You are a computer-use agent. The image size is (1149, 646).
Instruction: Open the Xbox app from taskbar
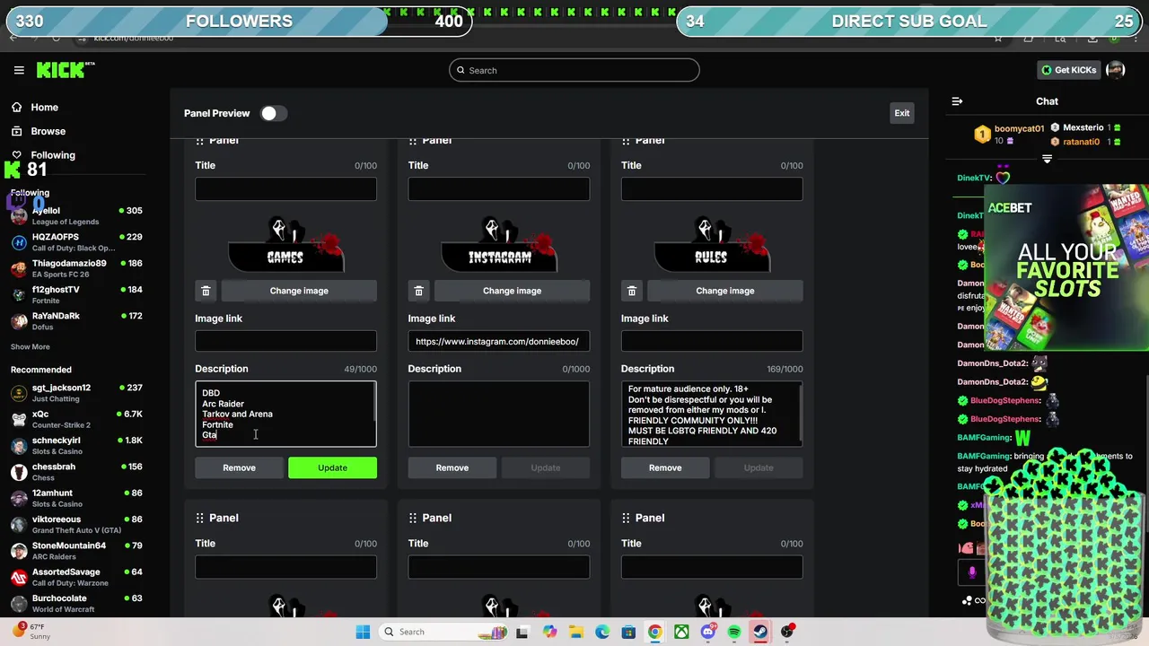click(x=681, y=632)
